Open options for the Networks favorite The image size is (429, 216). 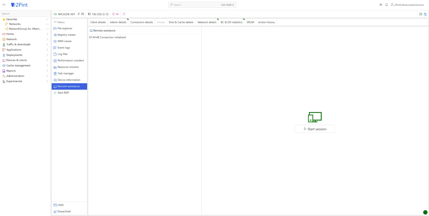47,24
